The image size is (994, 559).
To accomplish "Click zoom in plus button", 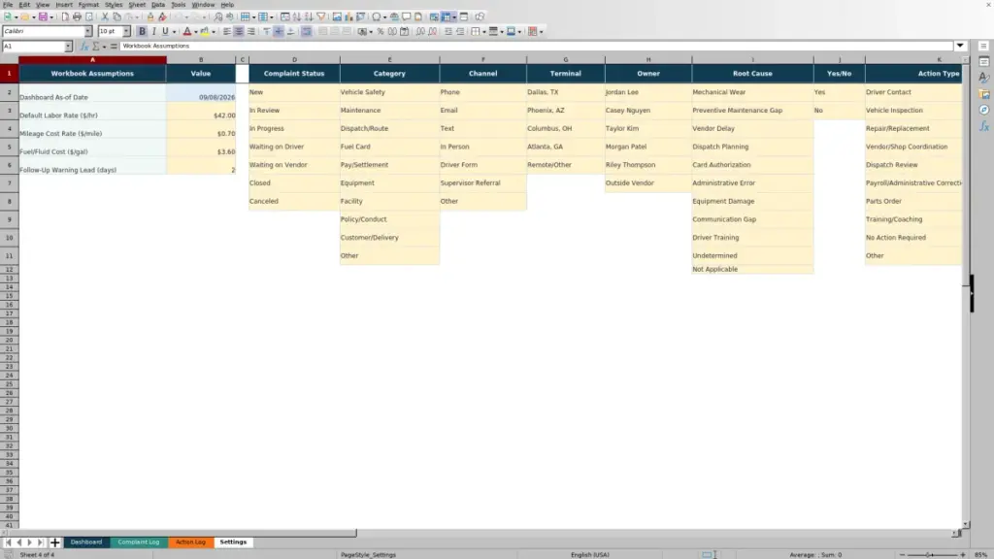I will click(963, 554).
